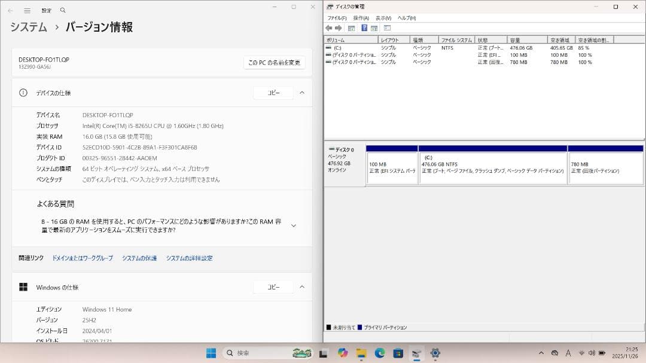Collapse the Windows の仕様 section

point(302,287)
